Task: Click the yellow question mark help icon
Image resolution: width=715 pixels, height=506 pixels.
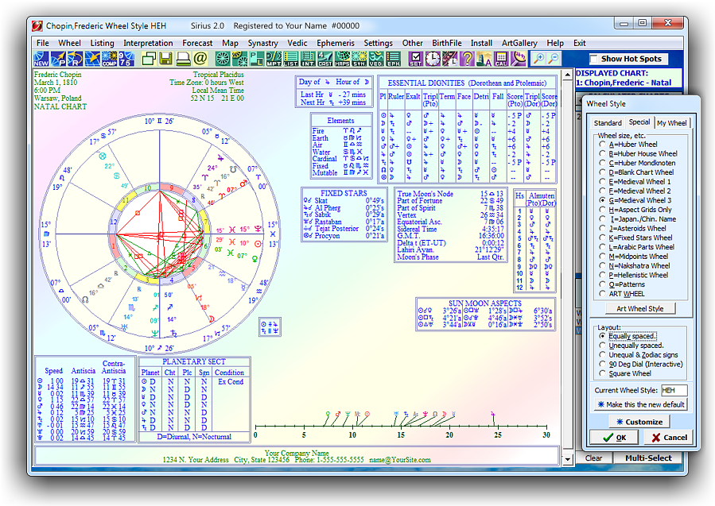Action: click(x=467, y=59)
